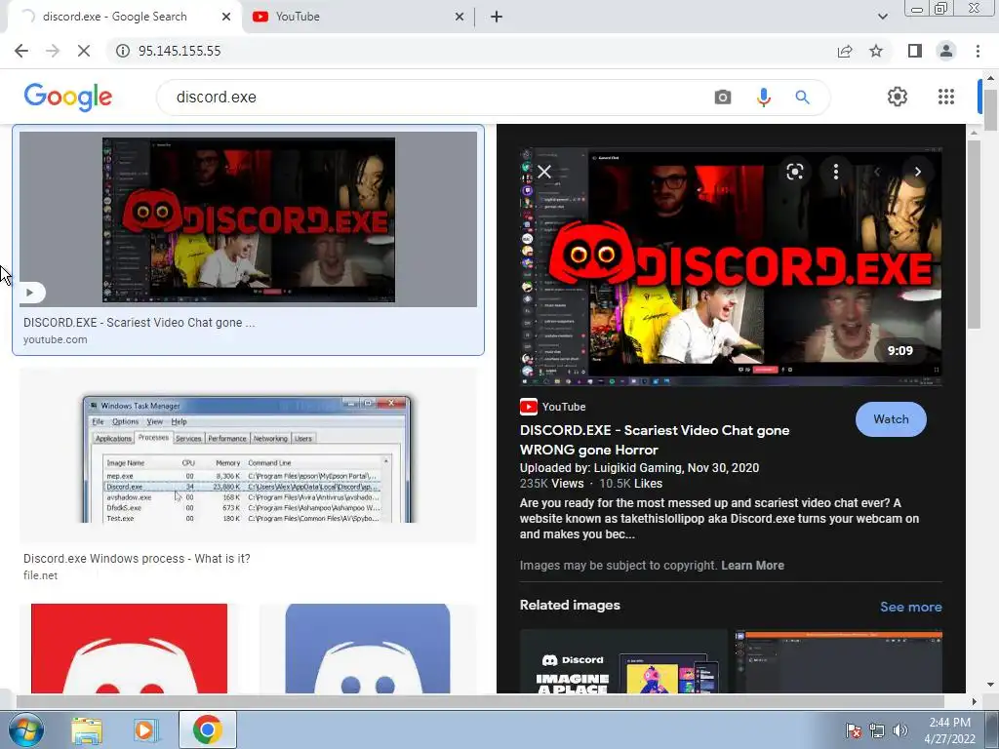This screenshot has height=749, width=999.
Task: Open the Discord Imagine a Place related image
Action: point(623,661)
